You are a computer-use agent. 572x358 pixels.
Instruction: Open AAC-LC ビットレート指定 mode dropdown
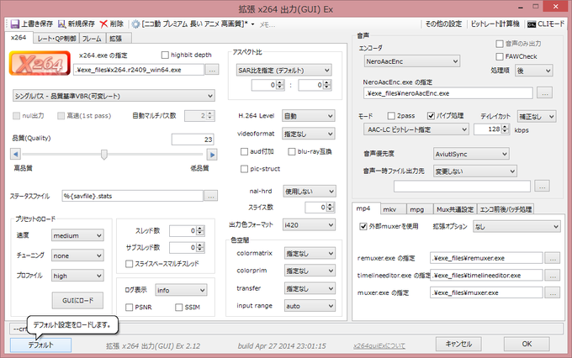[x=416, y=129]
